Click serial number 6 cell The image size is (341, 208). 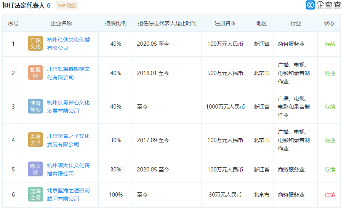13,195
